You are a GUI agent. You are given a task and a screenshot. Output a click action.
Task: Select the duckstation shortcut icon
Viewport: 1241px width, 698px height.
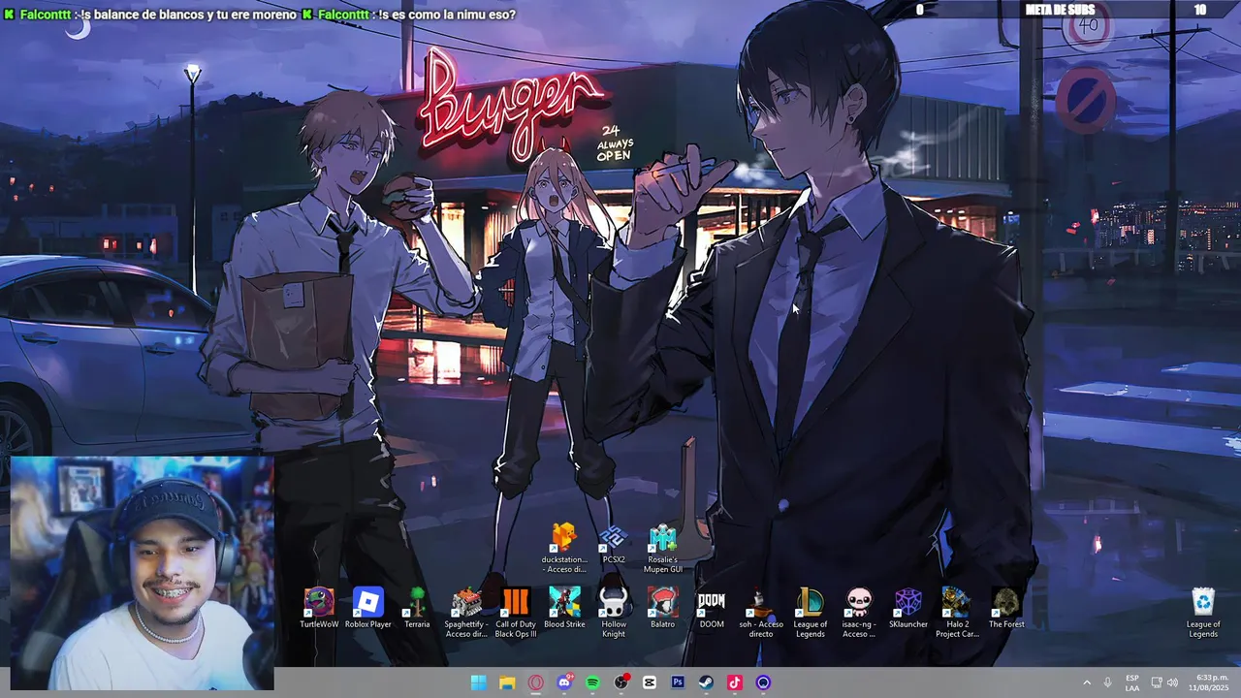tap(564, 548)
